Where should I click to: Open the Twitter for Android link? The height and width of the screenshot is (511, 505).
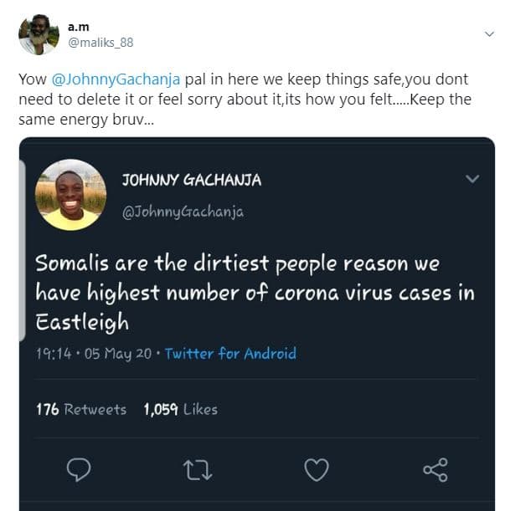point(230,354)
